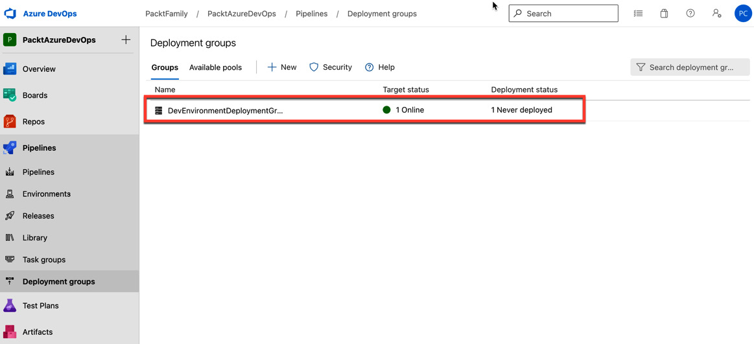Click the Security shield icon
Viewport: 754px width, 344px height.
click(x=314, y=67)
